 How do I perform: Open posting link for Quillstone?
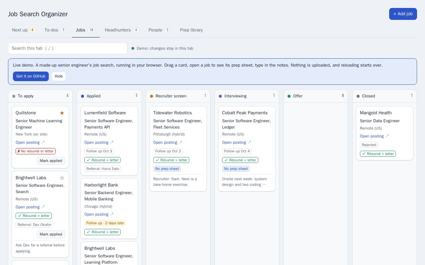coord(30,142)
